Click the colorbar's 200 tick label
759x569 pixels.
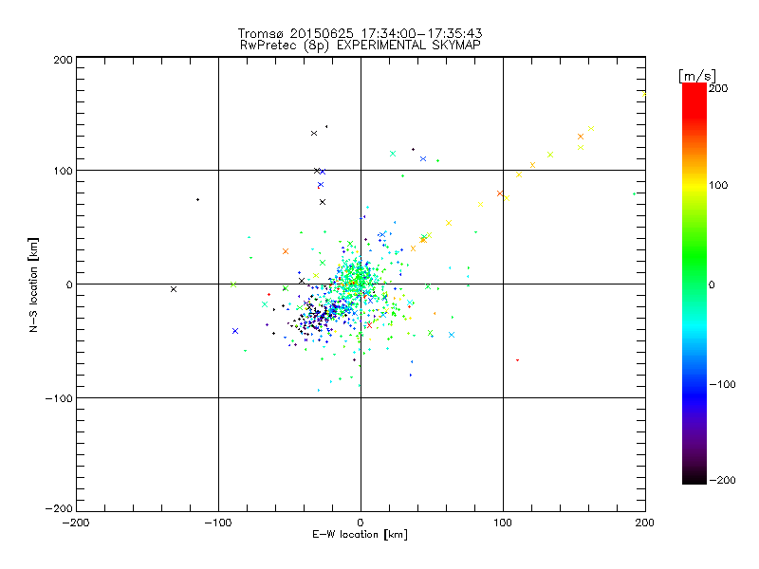click(718, 88)
